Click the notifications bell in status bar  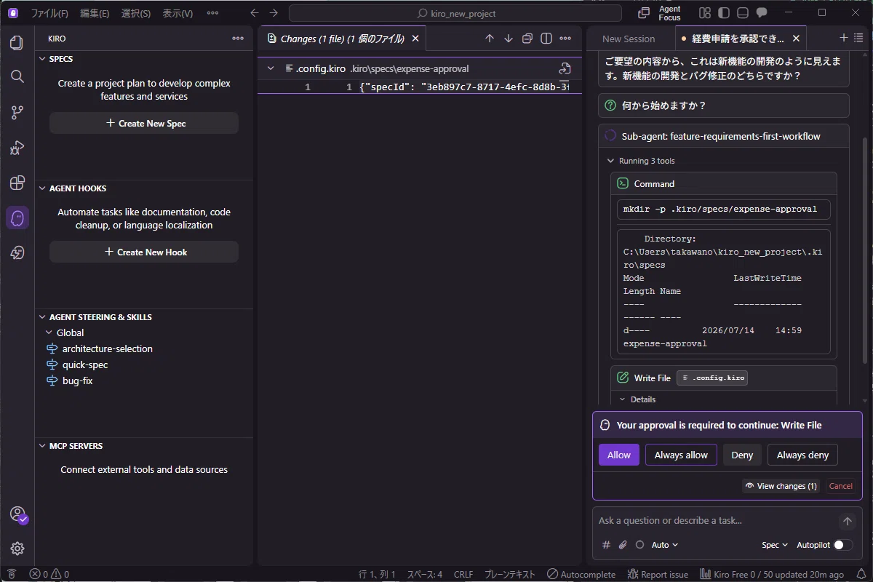(861, 574)
